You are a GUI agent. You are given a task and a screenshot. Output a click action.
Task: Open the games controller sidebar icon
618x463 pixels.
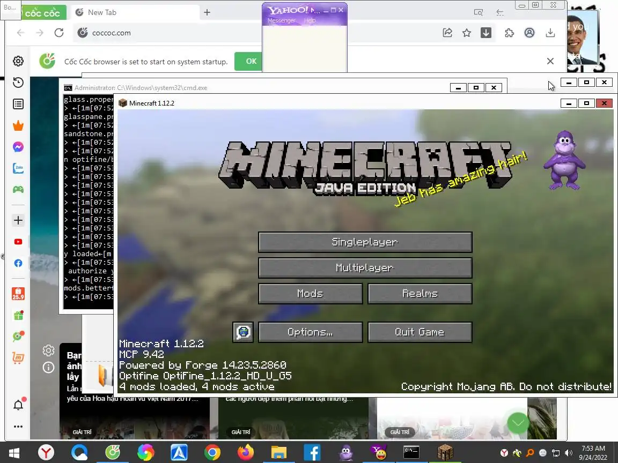tap(18, 189)
